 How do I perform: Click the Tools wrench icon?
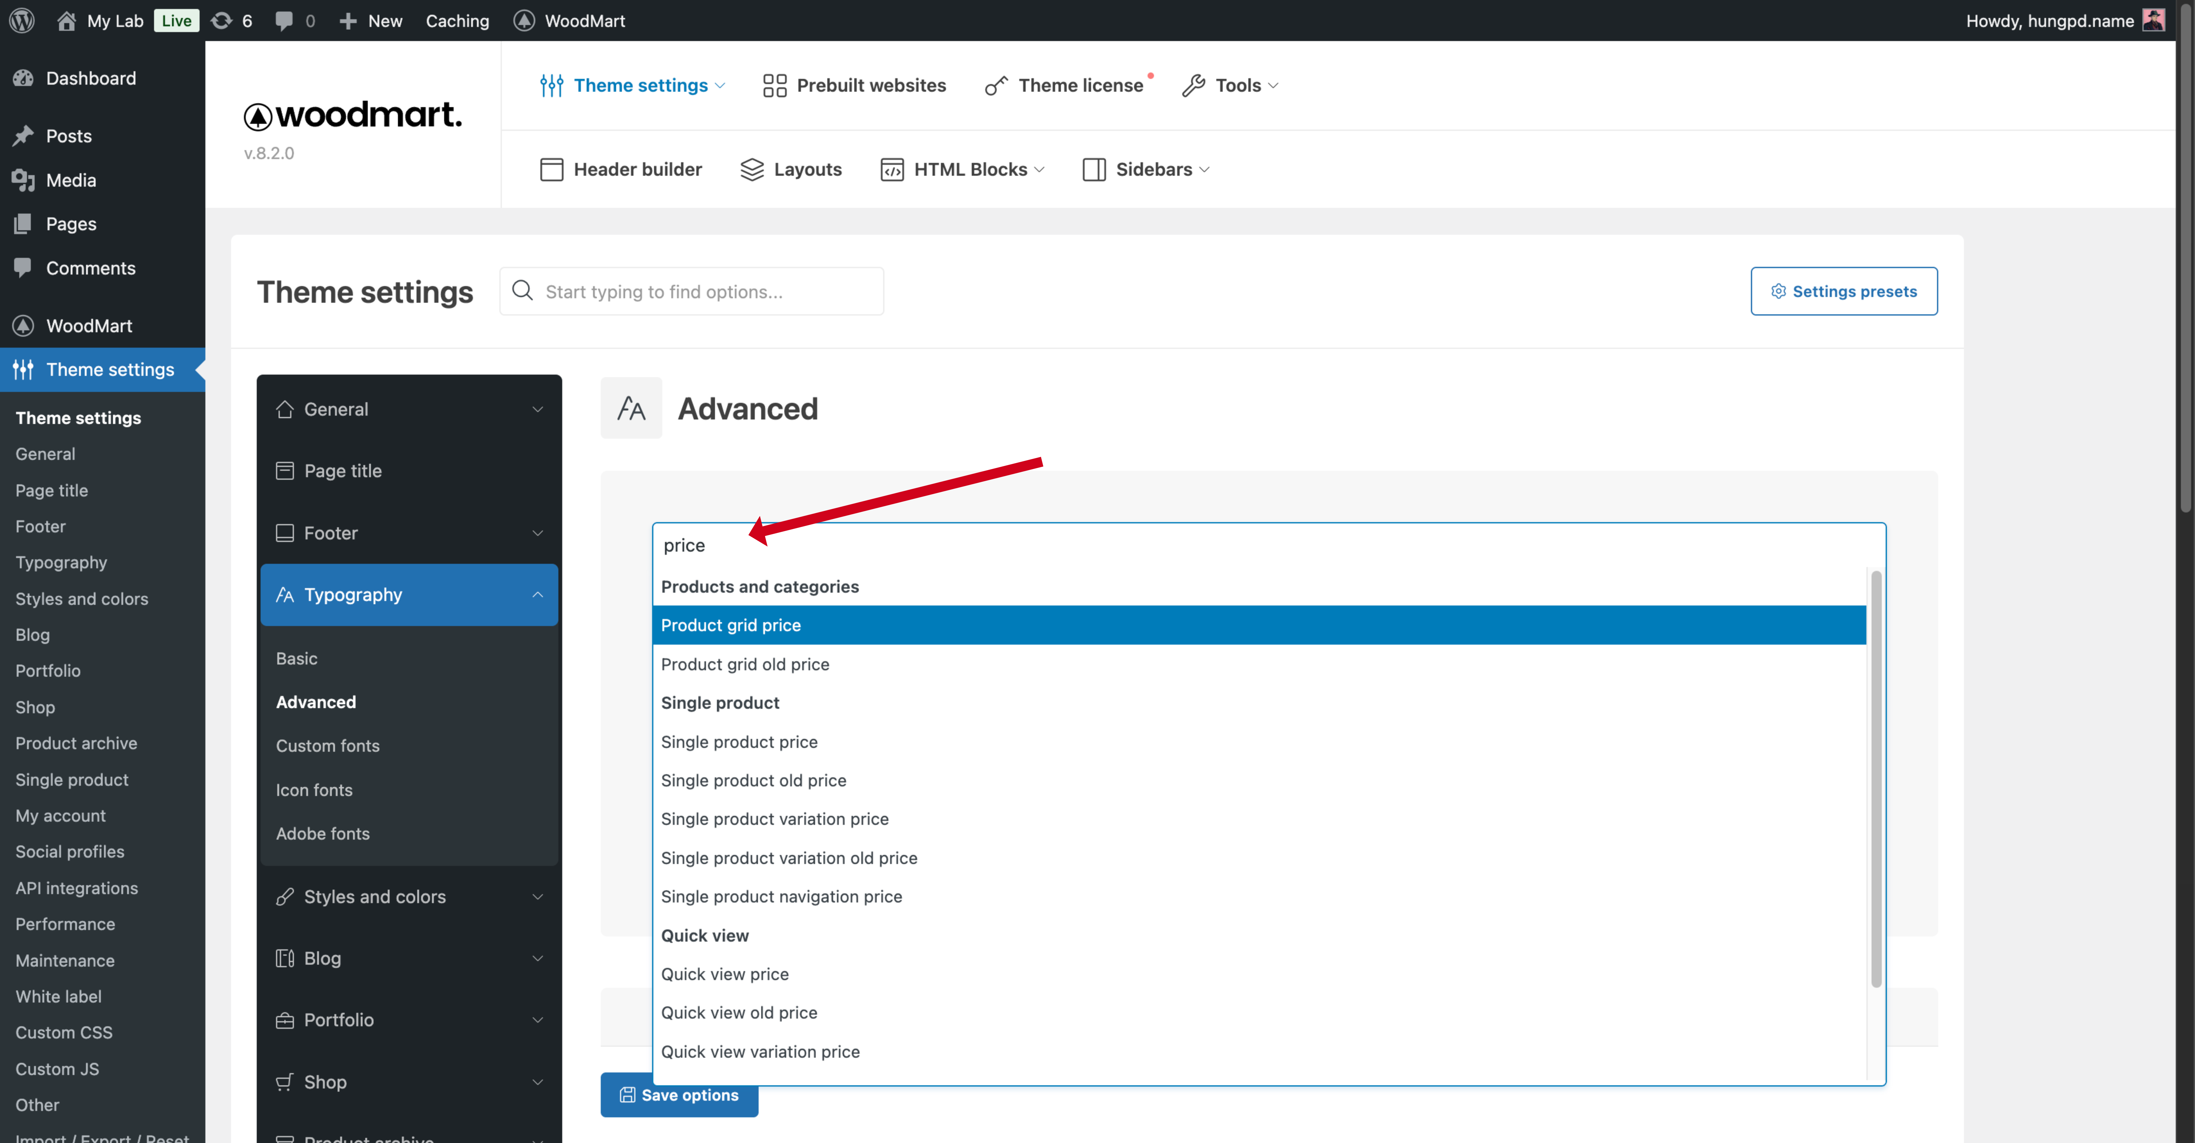1194,85
